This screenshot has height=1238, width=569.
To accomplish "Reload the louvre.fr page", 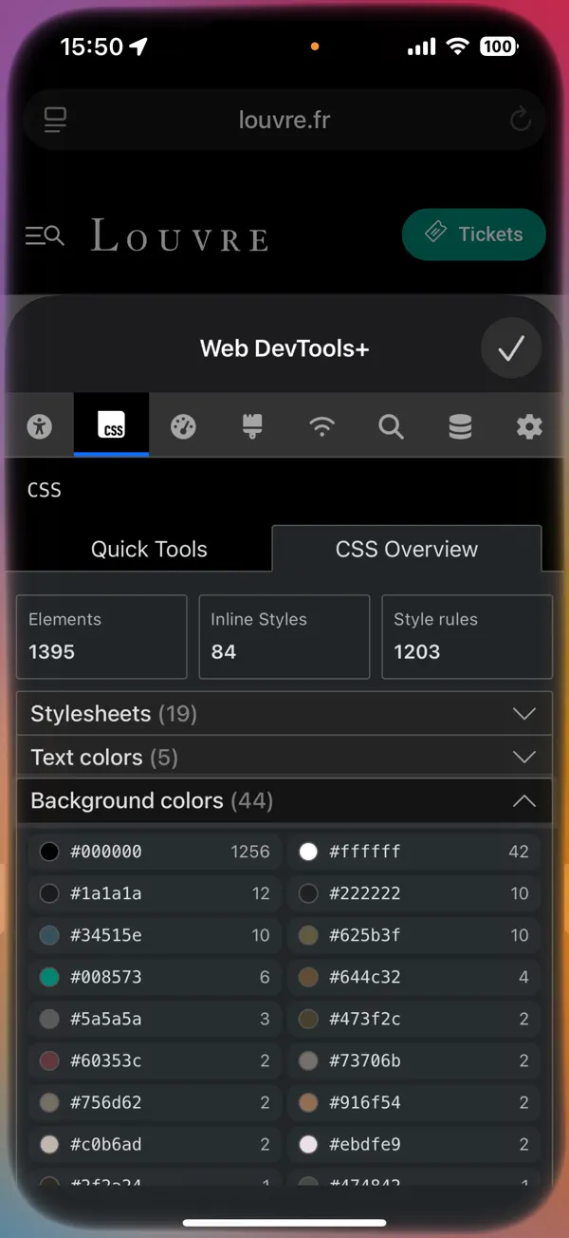I will pos(520,120).
